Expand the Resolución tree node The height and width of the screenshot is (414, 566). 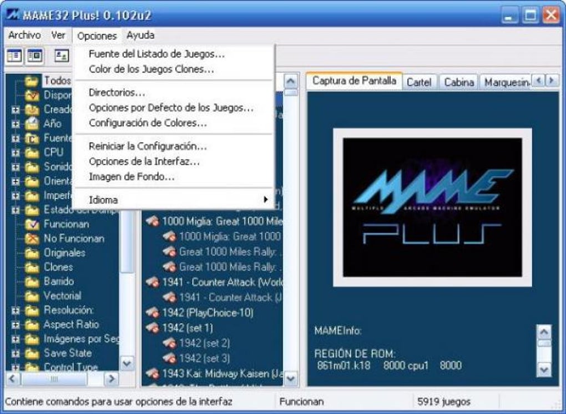pyautogui.click(x=16, y=310)
